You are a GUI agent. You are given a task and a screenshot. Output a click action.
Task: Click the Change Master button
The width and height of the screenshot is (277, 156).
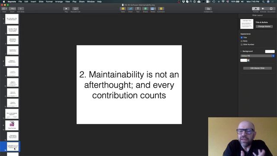coord(264,26)
